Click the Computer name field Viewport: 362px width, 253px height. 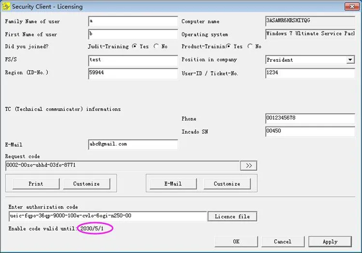coord(310,21)
